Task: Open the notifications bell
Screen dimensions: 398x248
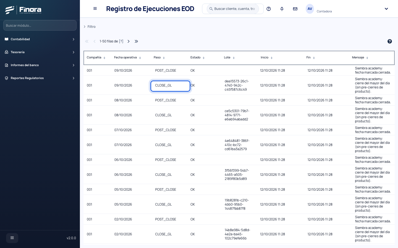Action: click(x=282, y=9)
